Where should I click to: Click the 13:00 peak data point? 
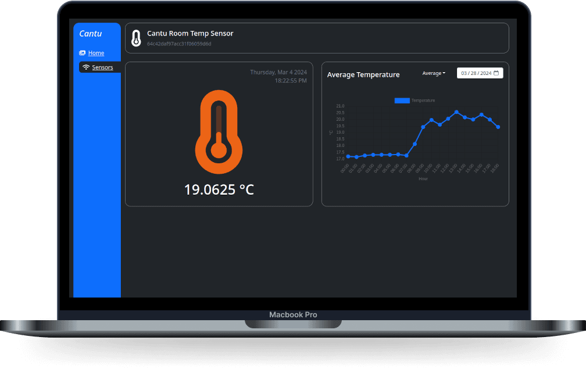click(456, 112)
